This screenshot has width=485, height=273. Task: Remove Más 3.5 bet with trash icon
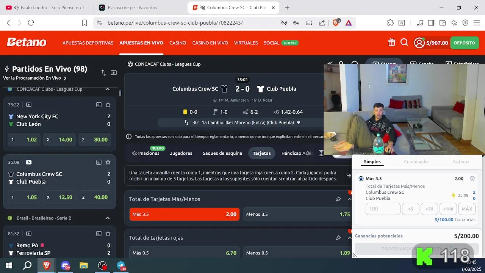[x=472, y=179]
